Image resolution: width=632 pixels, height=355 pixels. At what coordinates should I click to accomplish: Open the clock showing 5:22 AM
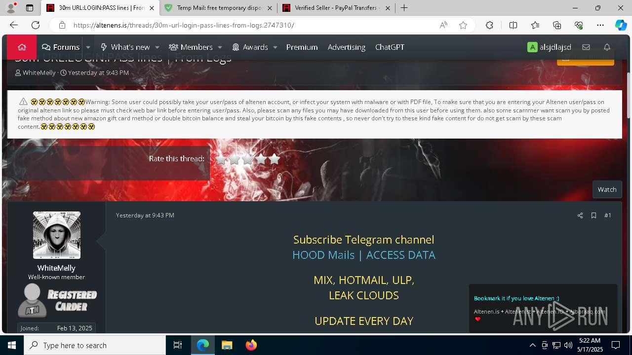[x=590, y=345]
